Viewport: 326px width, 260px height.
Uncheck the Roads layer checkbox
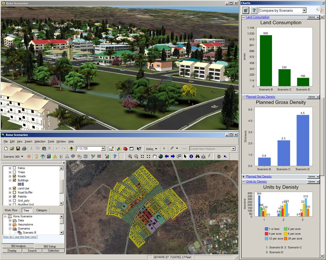15,176
